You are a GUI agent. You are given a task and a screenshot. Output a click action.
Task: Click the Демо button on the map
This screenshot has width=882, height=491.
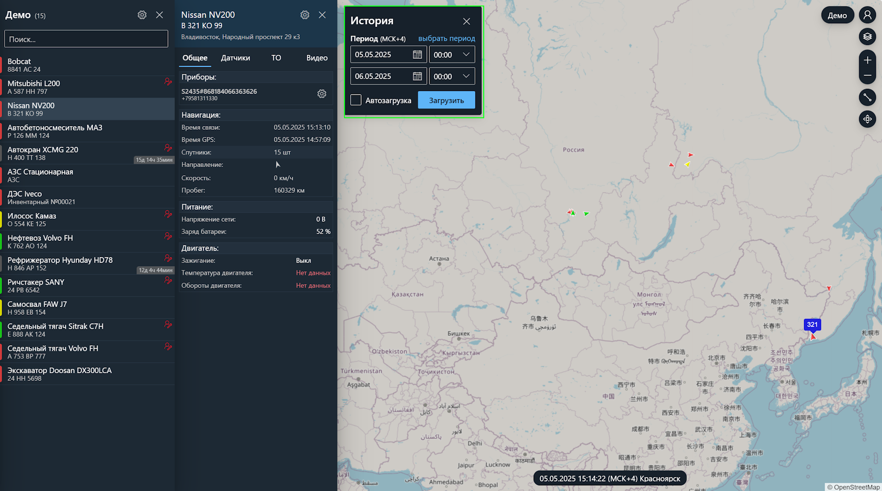837,15
